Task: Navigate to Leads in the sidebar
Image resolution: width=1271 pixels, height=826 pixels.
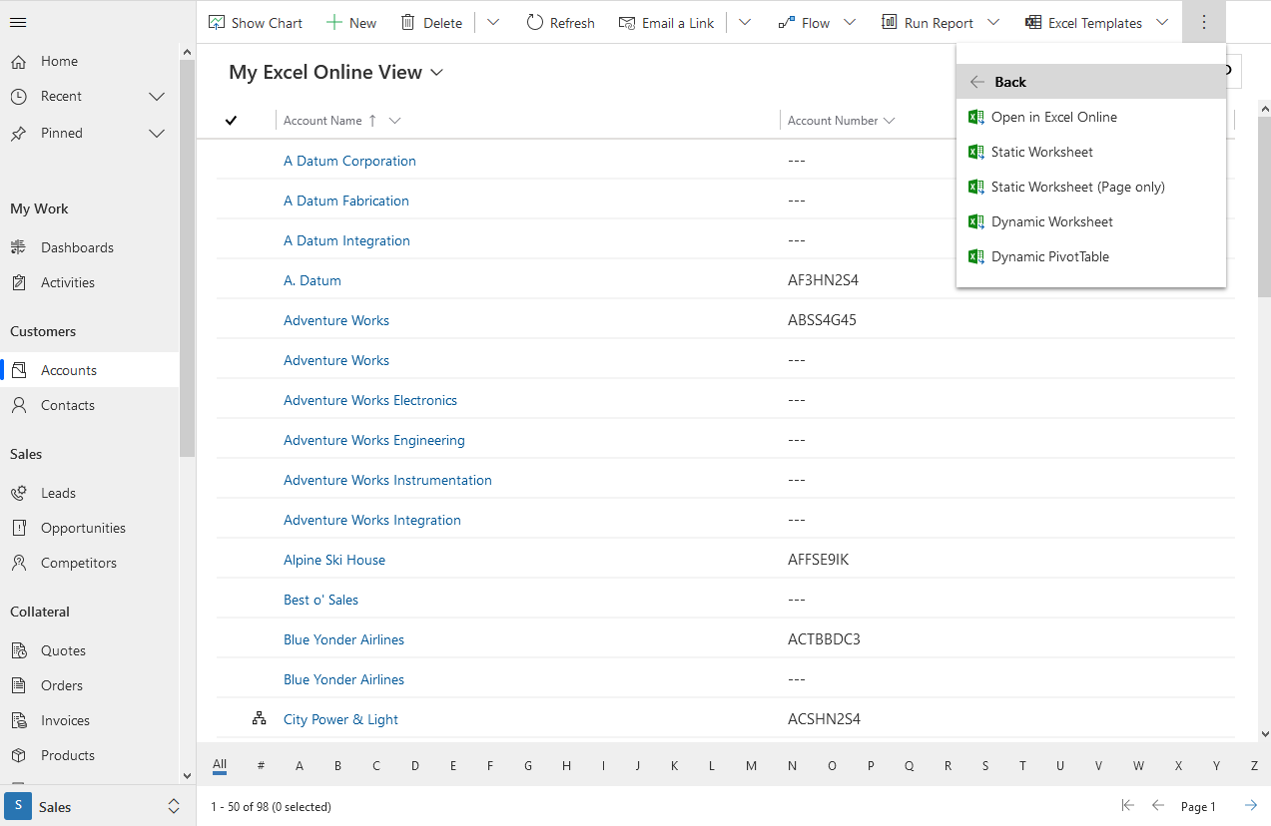Action: [57, 492]
